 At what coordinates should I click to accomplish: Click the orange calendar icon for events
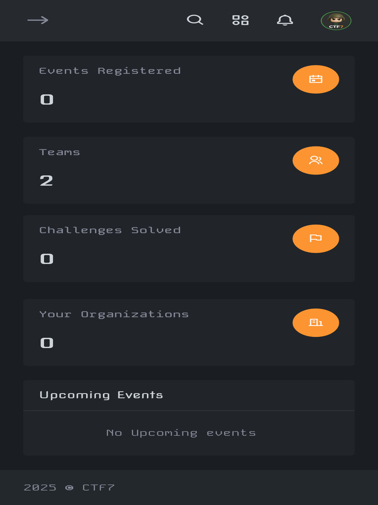[x=315, y=79]
